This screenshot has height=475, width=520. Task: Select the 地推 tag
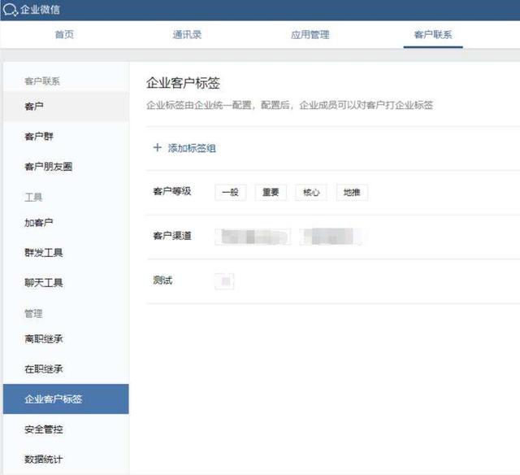pos(352,192)
